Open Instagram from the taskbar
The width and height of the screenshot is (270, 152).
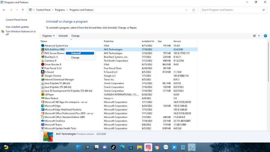click(148, 147)
